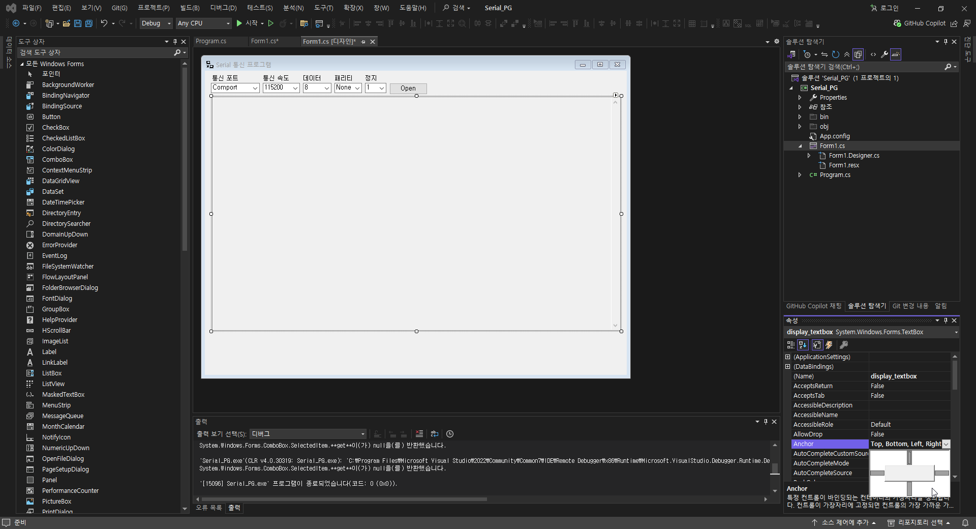Open the 디버그(D) menu

223,8
